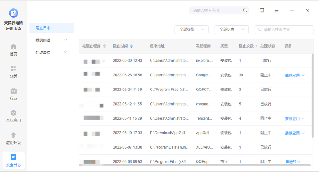Open 企业应用 cube icon

[x=13, y=113]
